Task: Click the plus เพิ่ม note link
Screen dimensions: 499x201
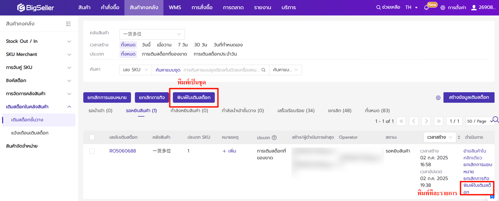Action: point(229,151)
